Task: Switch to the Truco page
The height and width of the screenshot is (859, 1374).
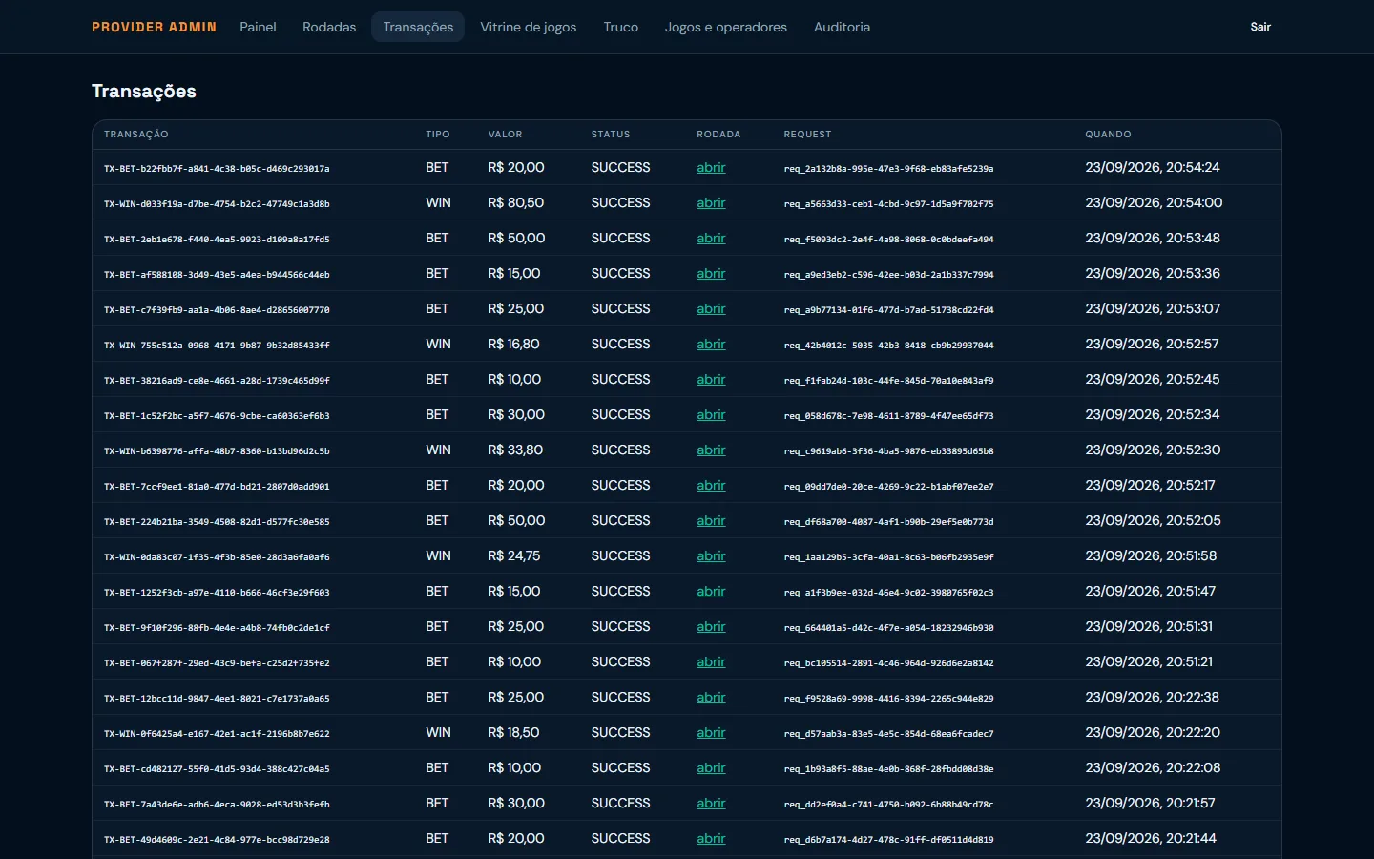Action: click(x=620, y=27)
